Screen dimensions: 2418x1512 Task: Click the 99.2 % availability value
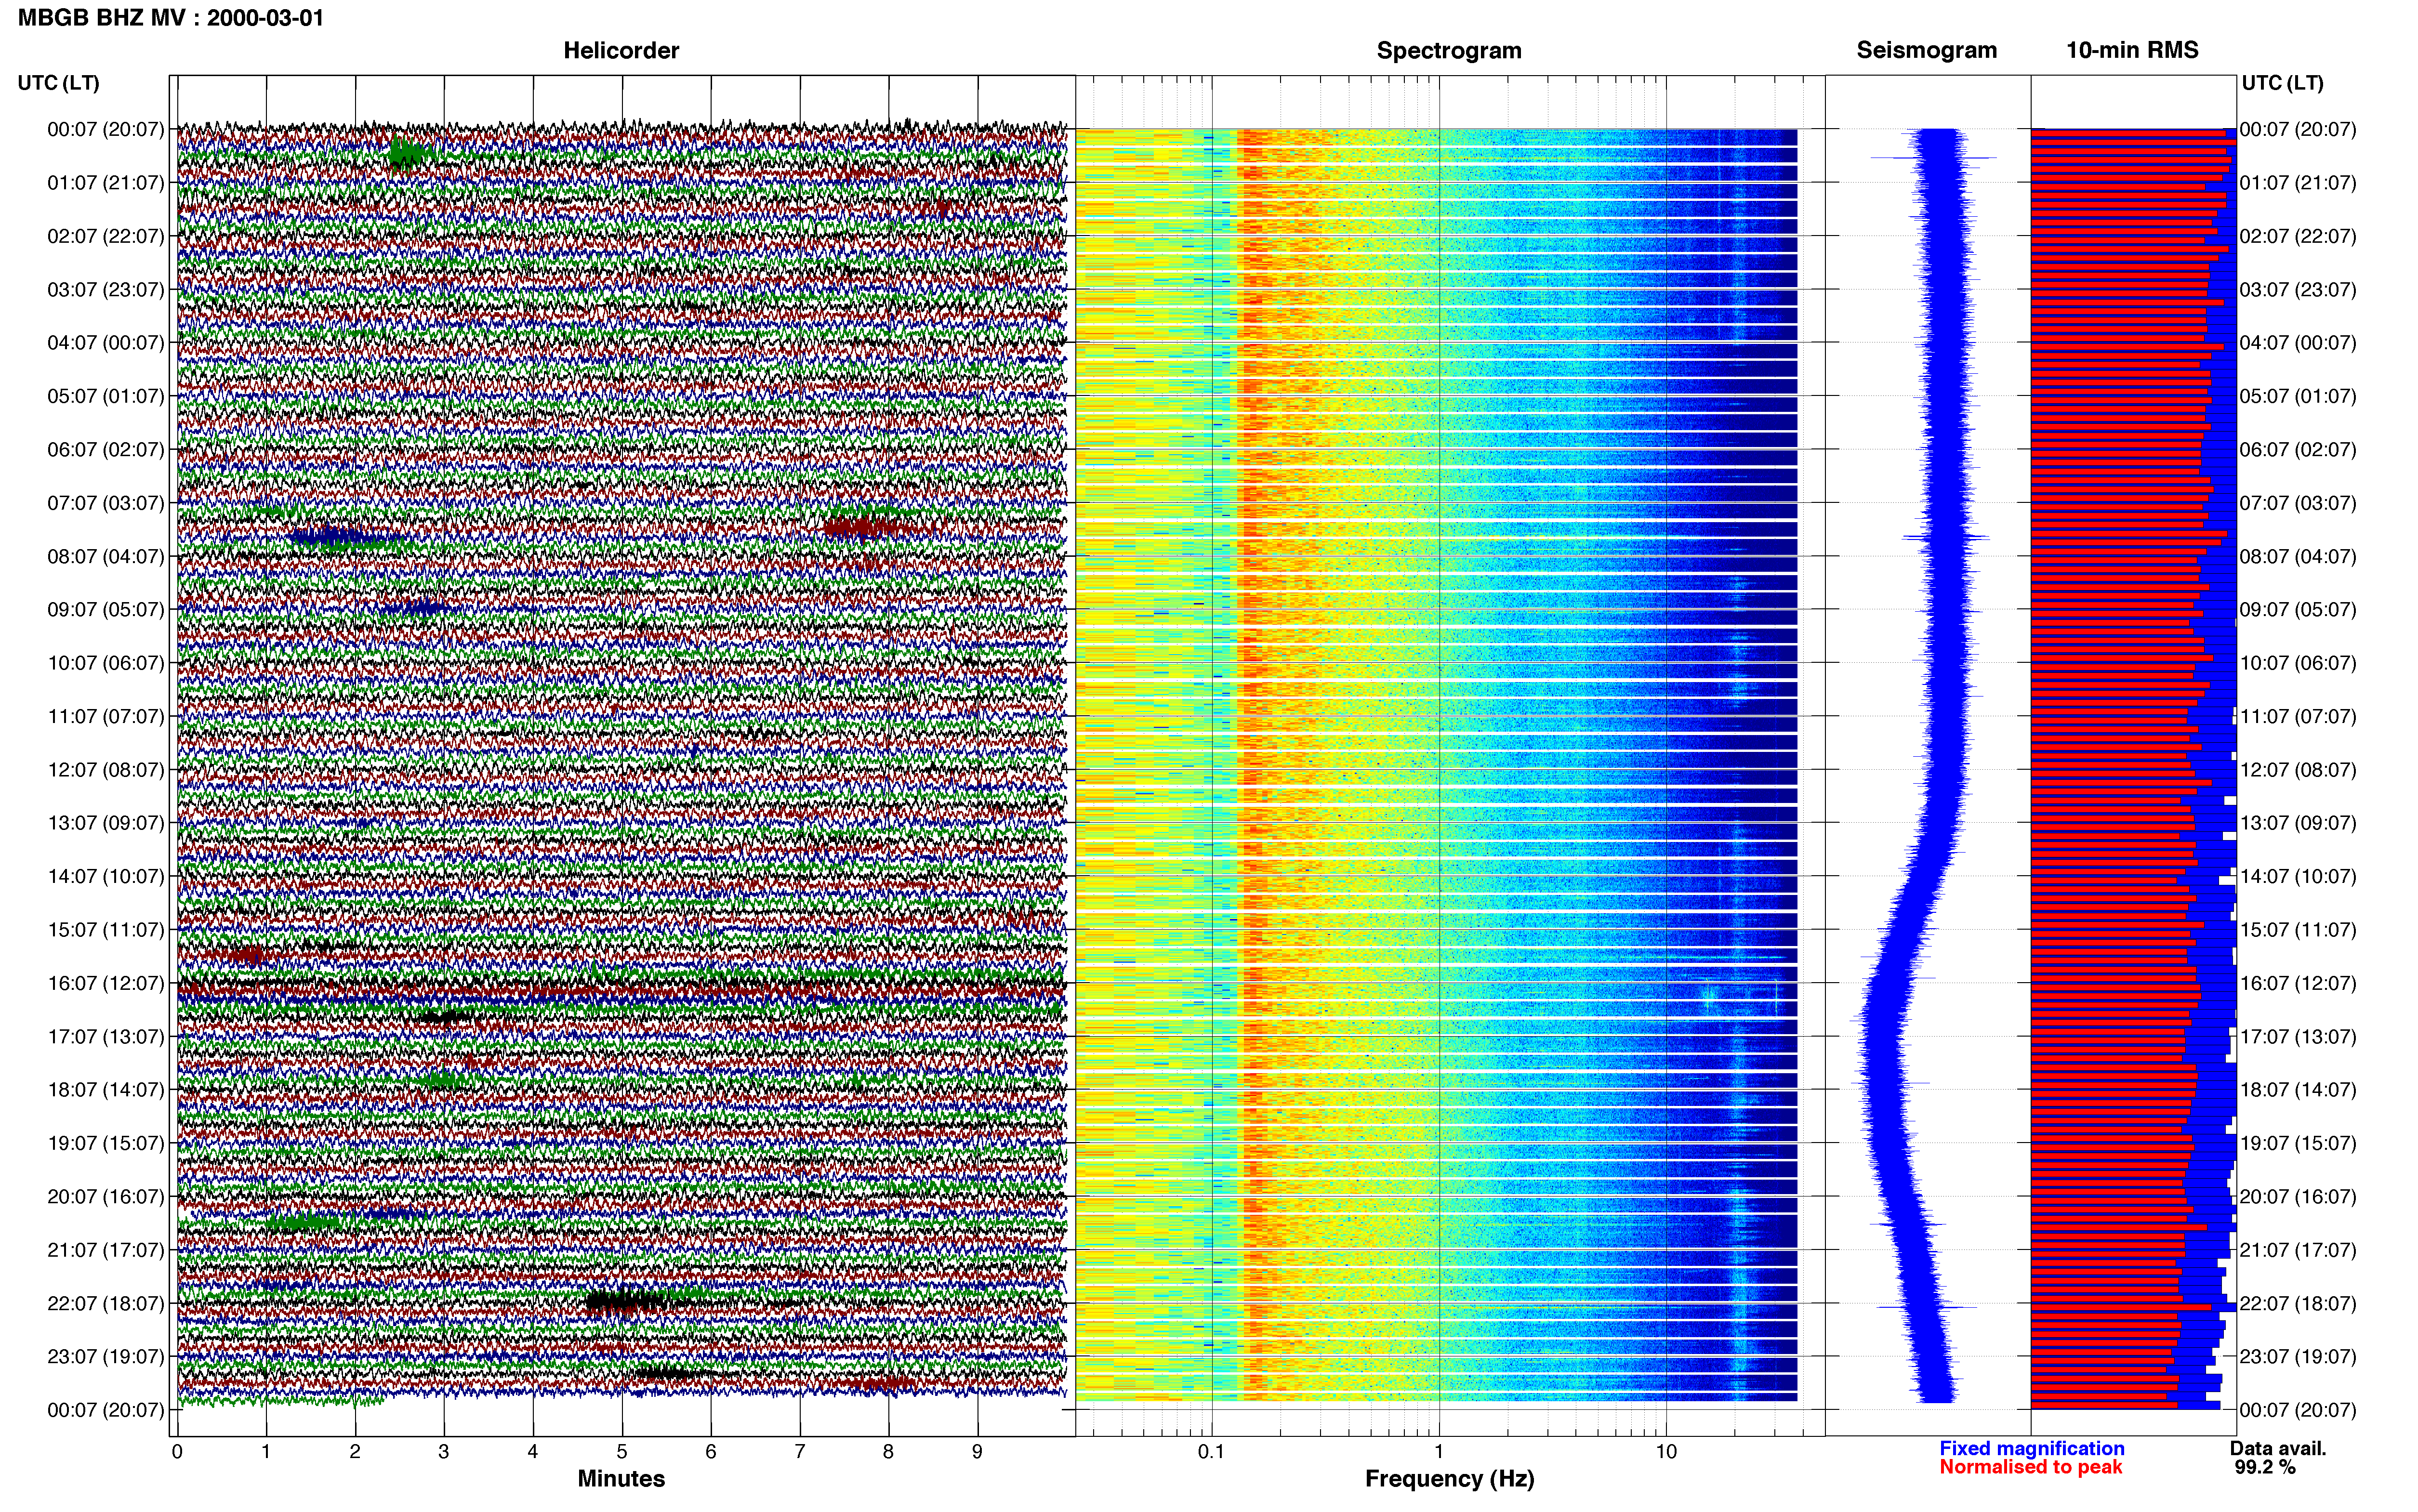(x=2265, y=1467)
